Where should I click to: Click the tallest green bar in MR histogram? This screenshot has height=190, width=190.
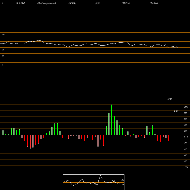pos(112,120)
